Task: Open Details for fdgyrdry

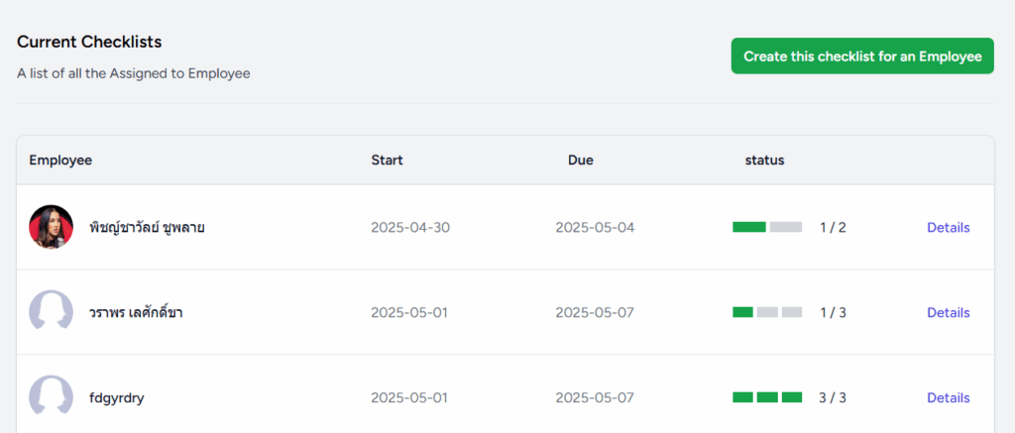Action: (949, 397)
